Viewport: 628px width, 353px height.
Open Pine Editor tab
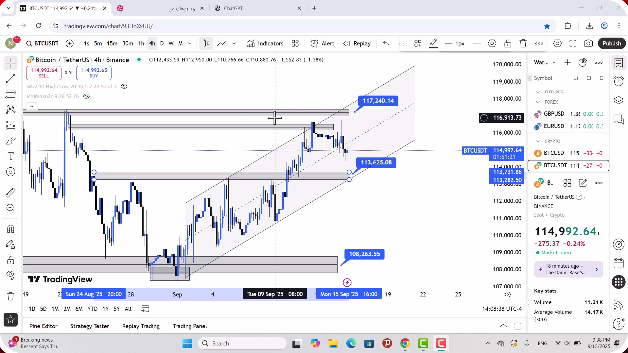click(x=44, y=326)
